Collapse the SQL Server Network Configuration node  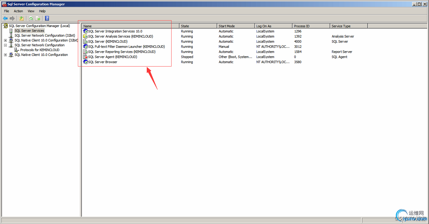point(5,45)
